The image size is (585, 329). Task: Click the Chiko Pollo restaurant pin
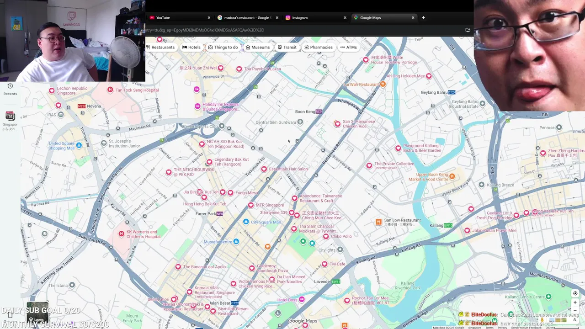(x=326, y=236)
